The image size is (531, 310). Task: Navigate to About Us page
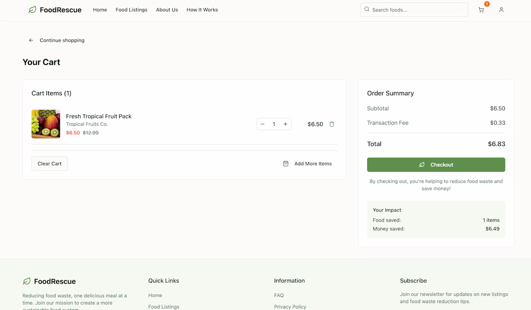tap(167, 10)
